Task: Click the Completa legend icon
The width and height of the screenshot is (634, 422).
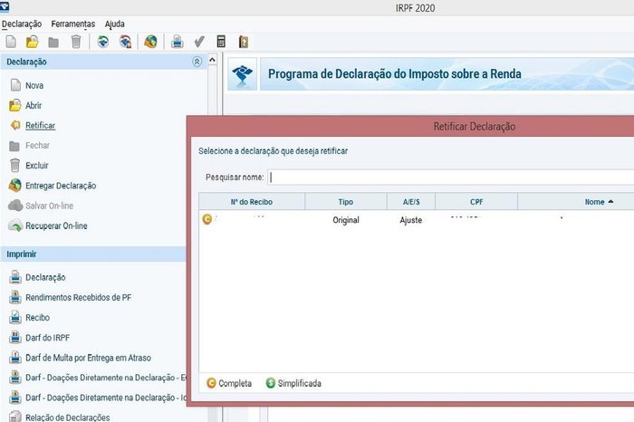Action: [x=211, y=382]
